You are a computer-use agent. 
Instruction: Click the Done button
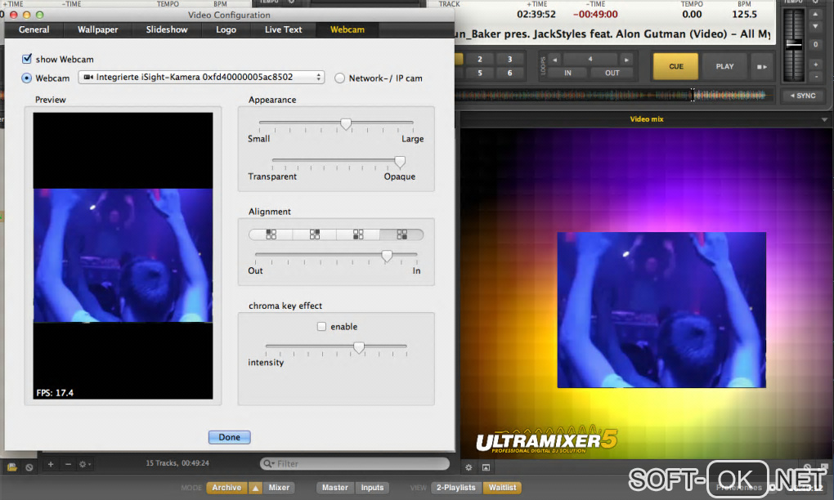[x=229, y=437]
